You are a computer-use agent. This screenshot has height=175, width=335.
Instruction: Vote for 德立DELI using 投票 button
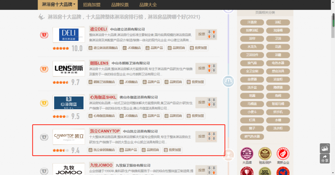click(202, 34)
